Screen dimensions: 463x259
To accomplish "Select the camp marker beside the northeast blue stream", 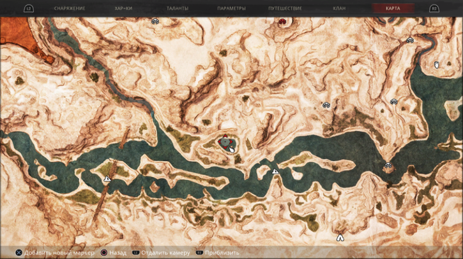I will click(x=409, y=40).
